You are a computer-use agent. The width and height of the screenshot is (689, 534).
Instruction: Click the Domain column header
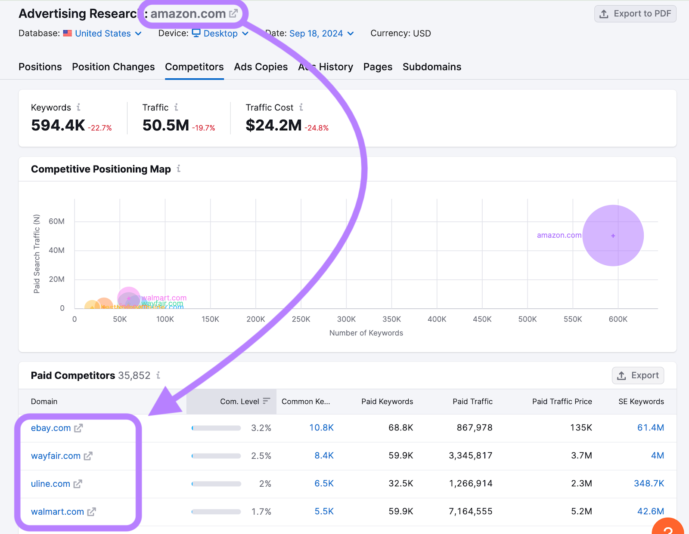44,401
